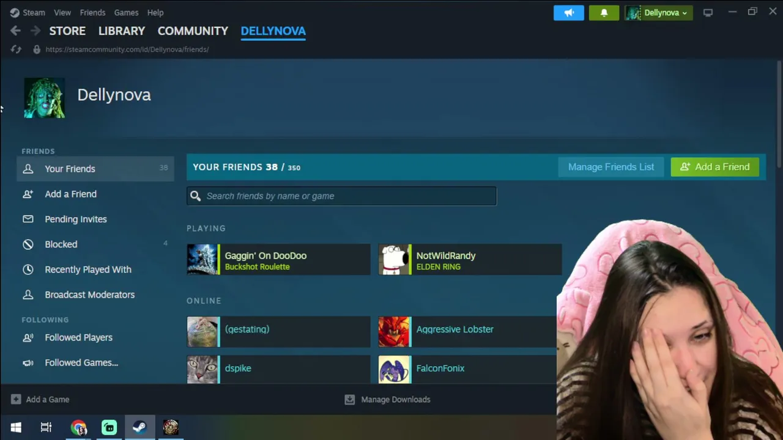
Task: Open Google Chrome from the taskbar
Action: [78, 427]
